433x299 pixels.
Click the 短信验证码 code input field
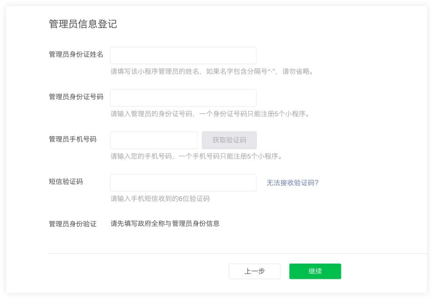pyautogui.click(x=183, y=182)
